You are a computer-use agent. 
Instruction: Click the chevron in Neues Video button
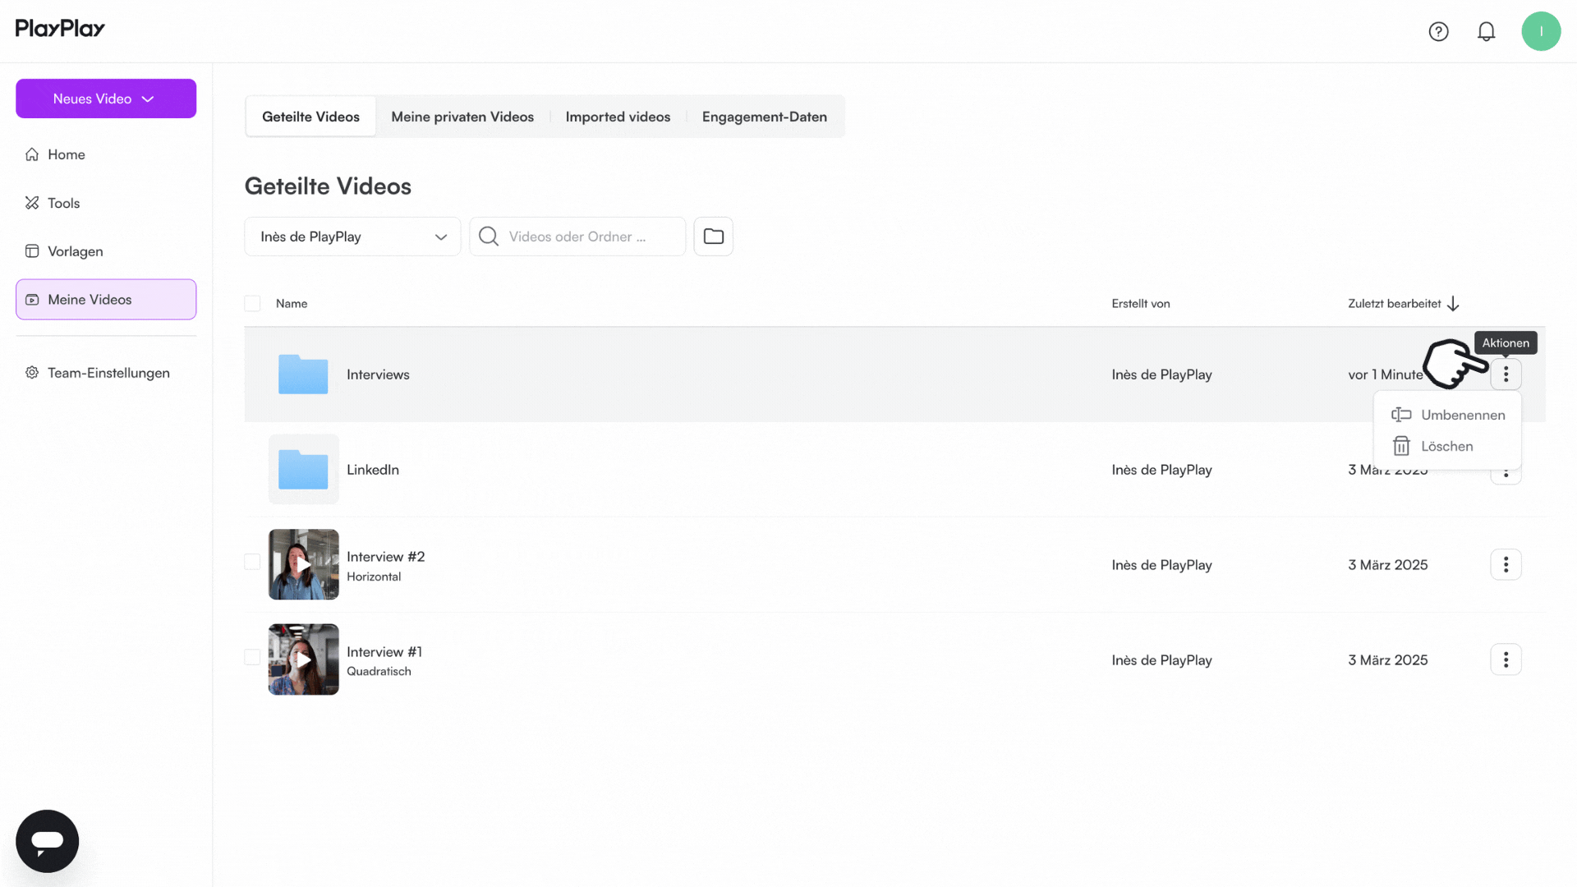point(148,99)
